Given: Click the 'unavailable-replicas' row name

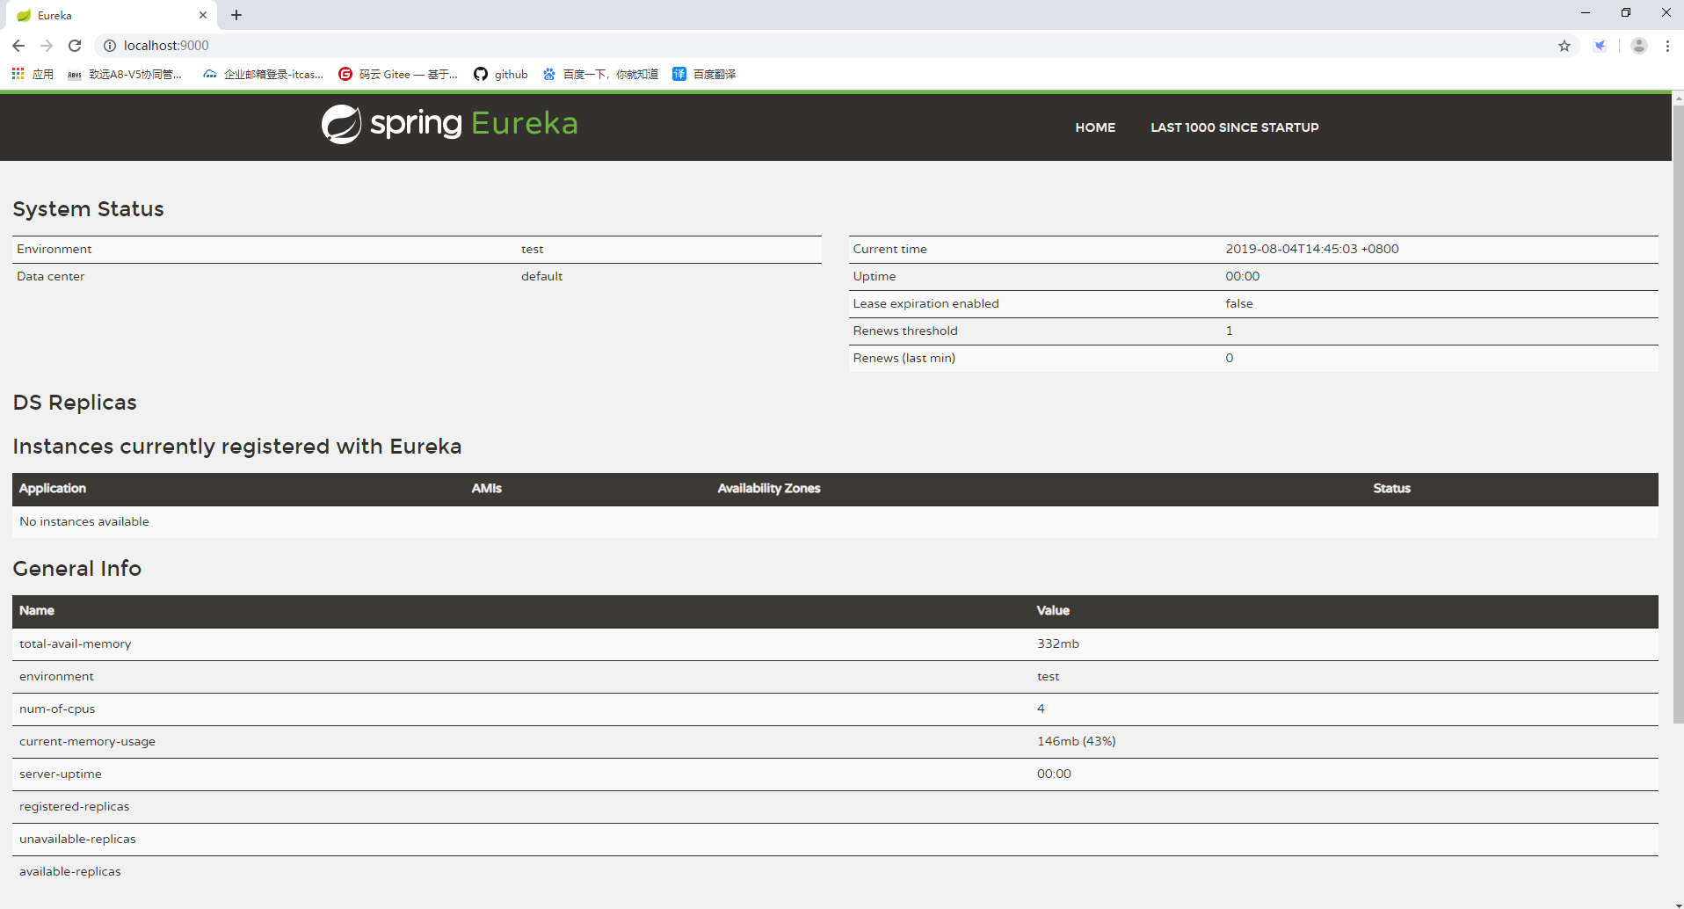Looking at the screenshot, I should [x=77, y=839].
